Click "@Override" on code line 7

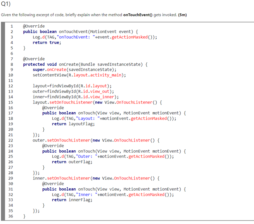34,59
